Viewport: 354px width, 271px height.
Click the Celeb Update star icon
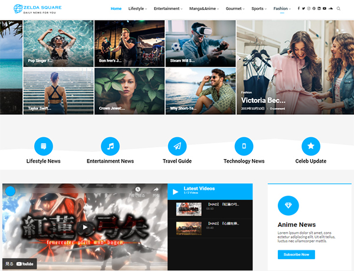click(311, 146)
